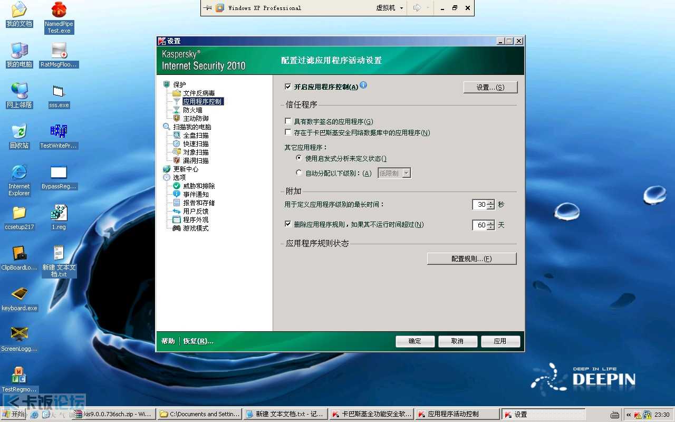The width and height of the screenshot is (675, 422).
Task: Select ccsetup217 folder icon
Action: 19,218
